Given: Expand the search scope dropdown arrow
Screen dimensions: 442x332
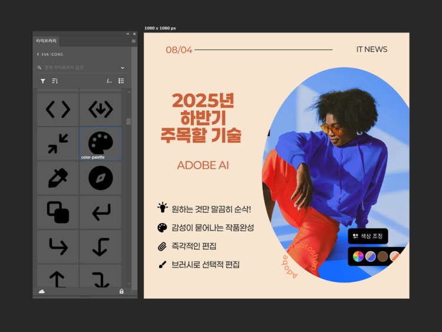Looking at the screenshot, I should [123, 68].
